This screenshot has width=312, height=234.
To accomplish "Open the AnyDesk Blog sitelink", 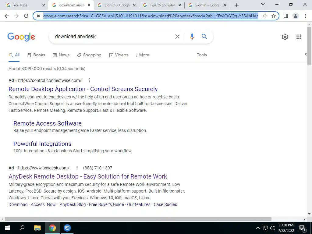I will 73,204.
